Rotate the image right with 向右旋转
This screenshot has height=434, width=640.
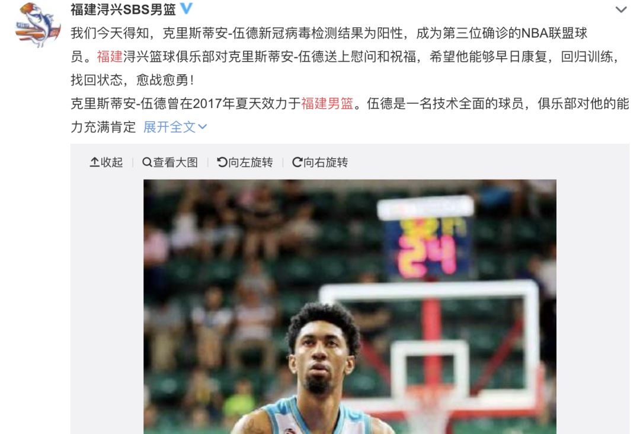click(x=320, y=162)
